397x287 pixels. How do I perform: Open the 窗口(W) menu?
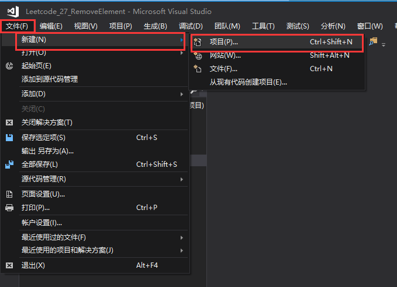click(370, 26)
